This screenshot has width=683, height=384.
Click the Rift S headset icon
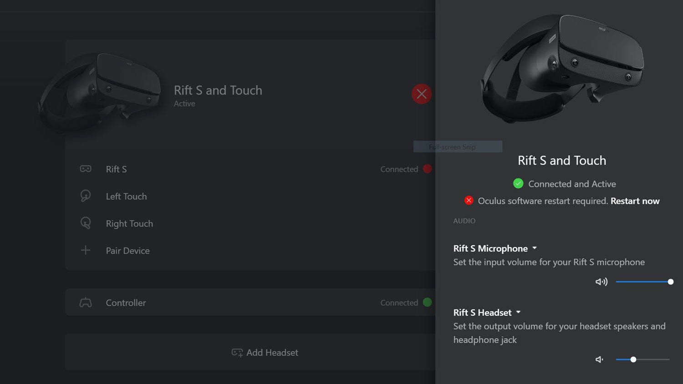pyautogui.click(x=86, y=169)
